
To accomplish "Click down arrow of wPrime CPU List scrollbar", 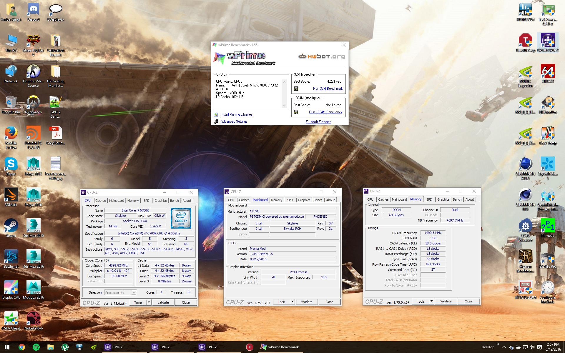I will tap(284, 105).
